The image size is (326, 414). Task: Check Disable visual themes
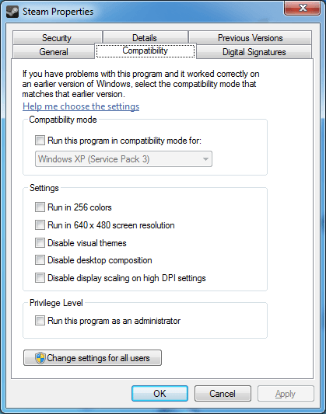[40, 242]
